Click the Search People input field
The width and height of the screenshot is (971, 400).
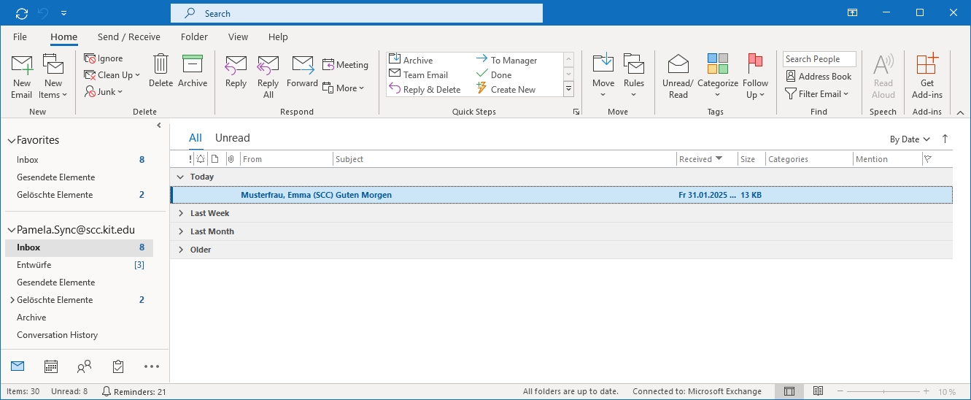[819, 59]
